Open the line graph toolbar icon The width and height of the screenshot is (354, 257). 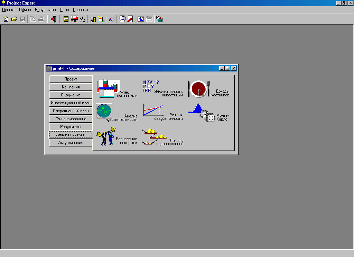coord(112,19)
